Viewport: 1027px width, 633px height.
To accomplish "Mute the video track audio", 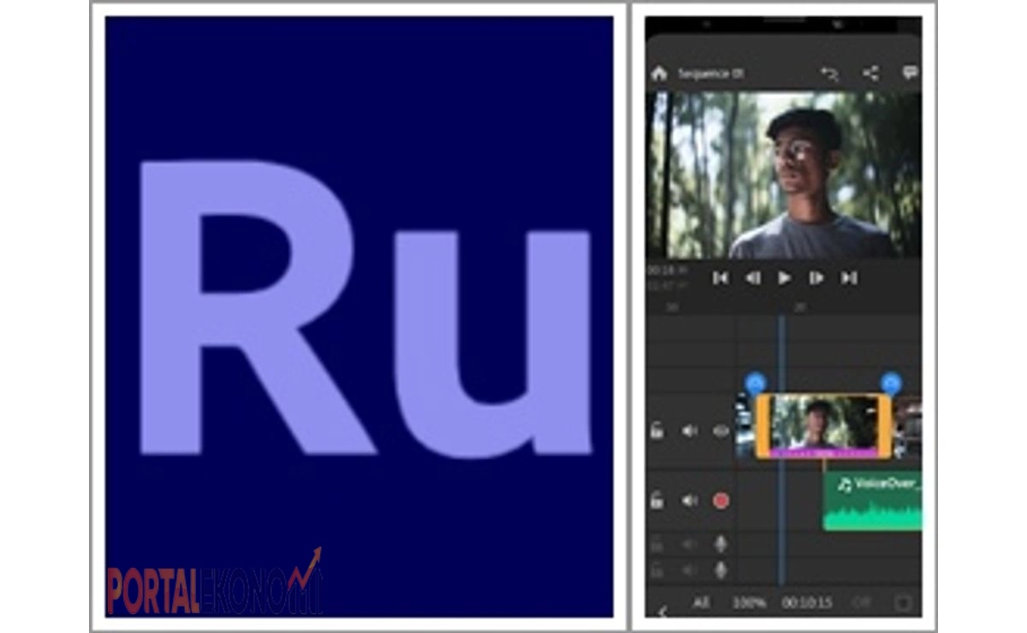I will pyautogui.click(x=689, y=430).
